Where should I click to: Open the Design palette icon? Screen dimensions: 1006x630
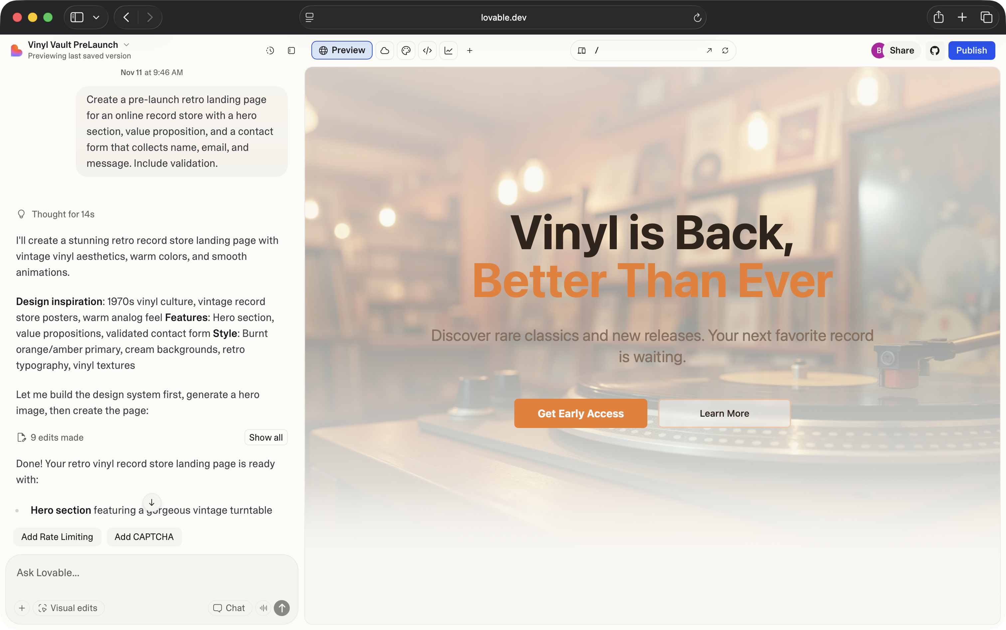coord(406,51)
